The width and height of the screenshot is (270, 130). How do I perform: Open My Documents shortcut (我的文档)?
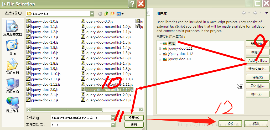click(x=12, y=66)
